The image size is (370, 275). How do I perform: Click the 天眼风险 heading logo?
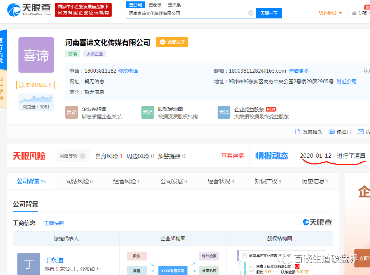pyautogui.click(x=29, y=156)
